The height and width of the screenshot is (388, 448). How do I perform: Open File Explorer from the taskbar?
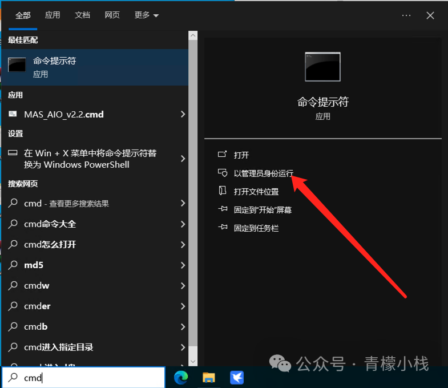(x=208, y=377)
